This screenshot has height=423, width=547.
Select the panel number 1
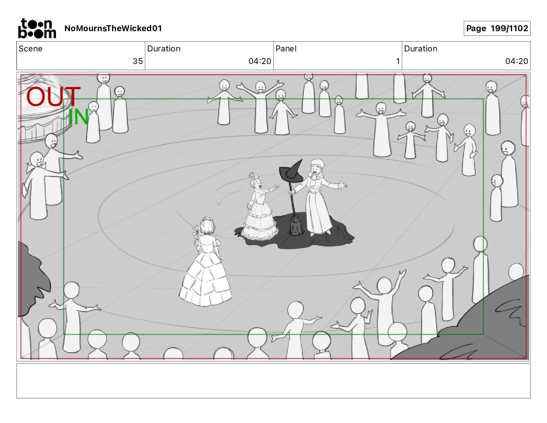pyautogui.click(x=397, y=61)
